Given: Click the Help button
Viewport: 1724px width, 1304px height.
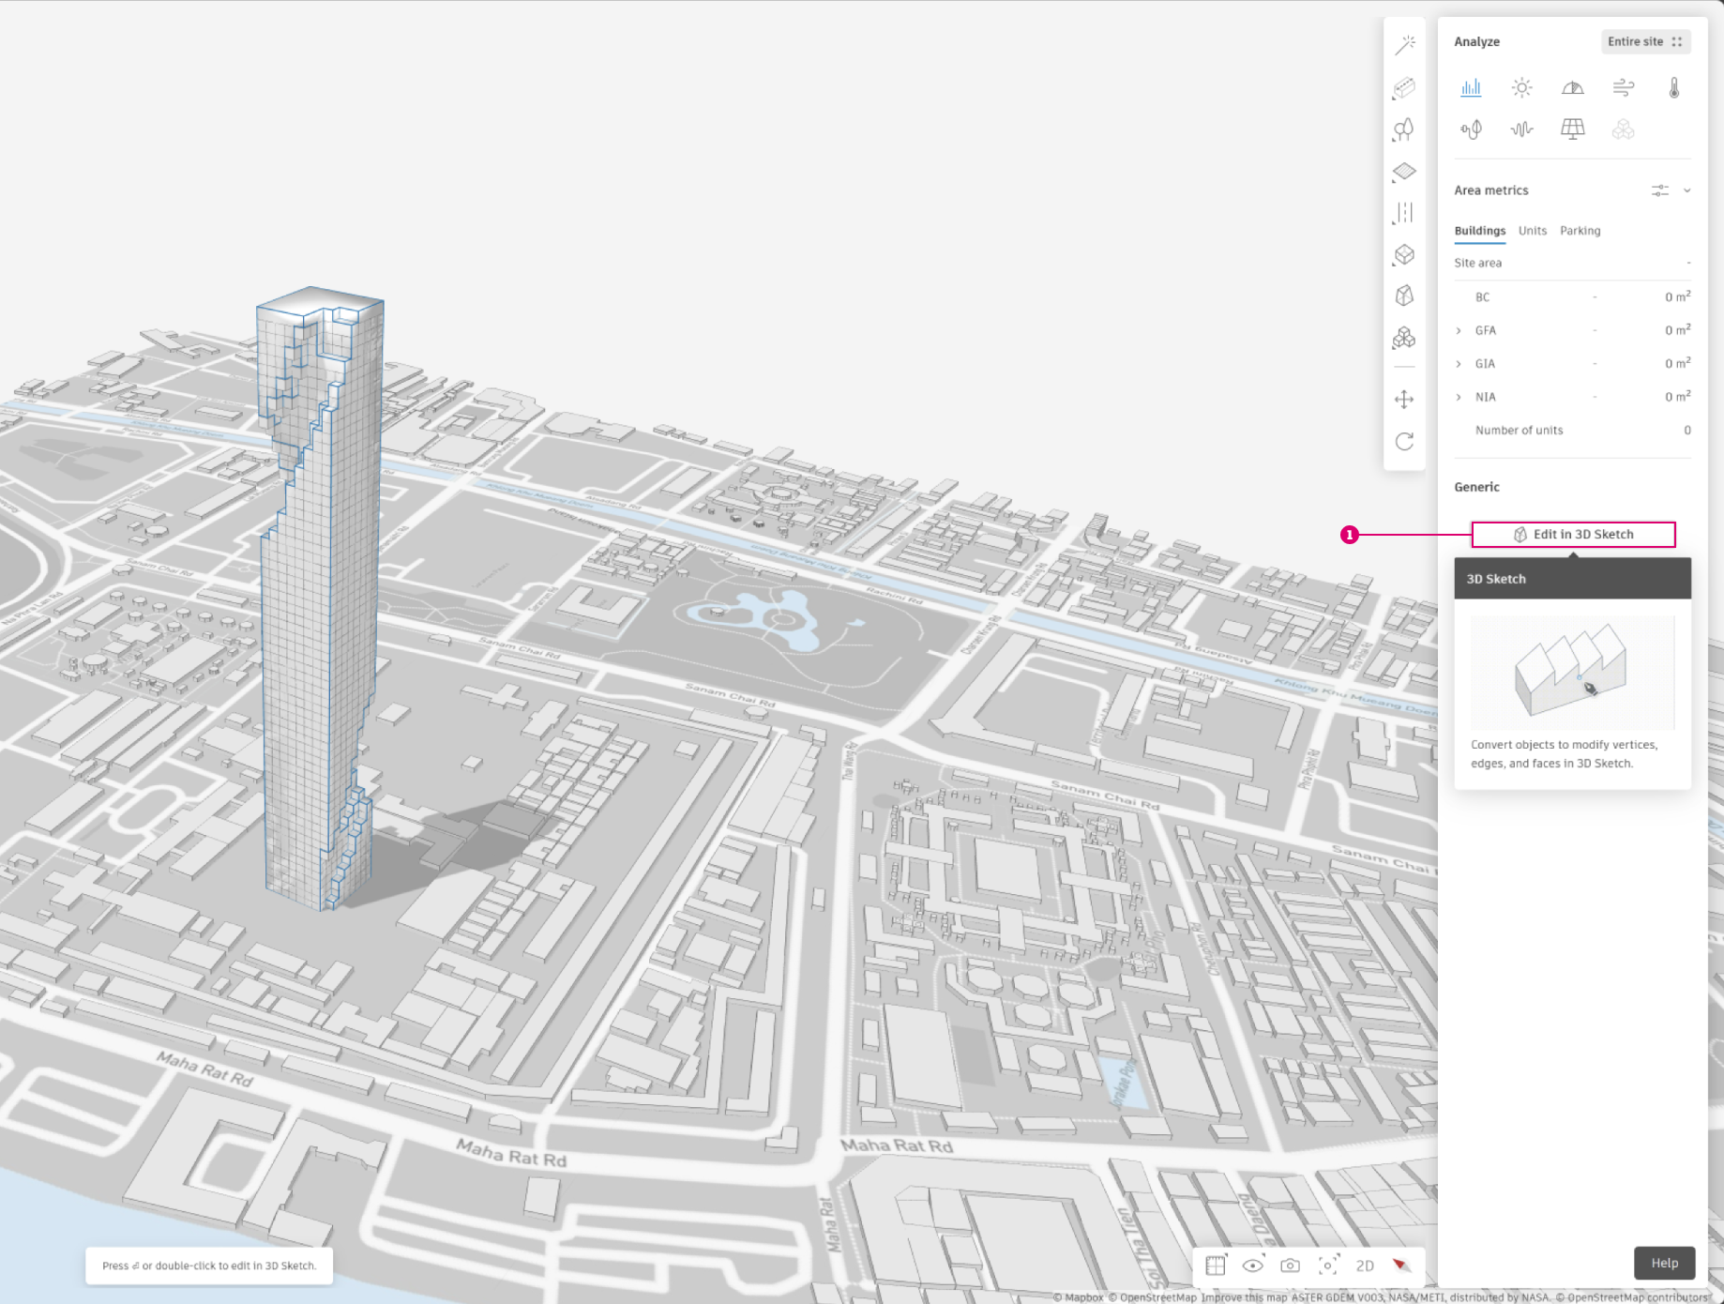Looking at the screenshot, I should [x=1664, y=1263].
